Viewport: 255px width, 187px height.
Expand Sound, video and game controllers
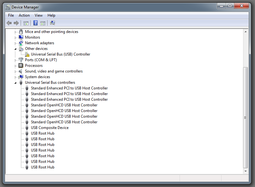[x=15, y=72]
